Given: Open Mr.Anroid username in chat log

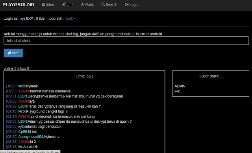Looking at the screenshot, I should tap(26, 147).
